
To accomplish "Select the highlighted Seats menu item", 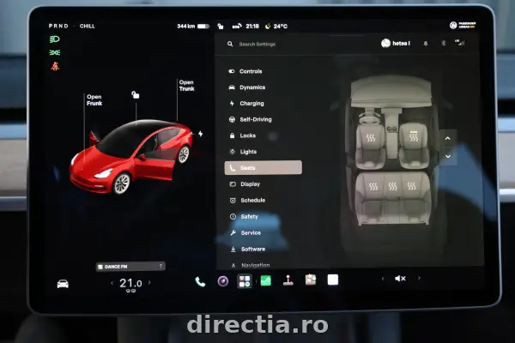I will click(264, 168).
